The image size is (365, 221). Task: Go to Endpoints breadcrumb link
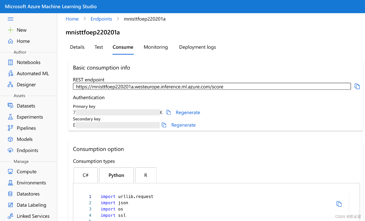101,19
